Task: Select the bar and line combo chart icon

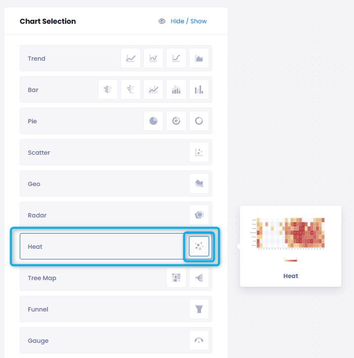Action: 153,90
